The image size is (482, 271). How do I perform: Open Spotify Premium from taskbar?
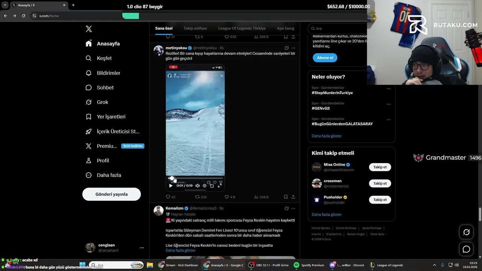(x=309, y=265)
